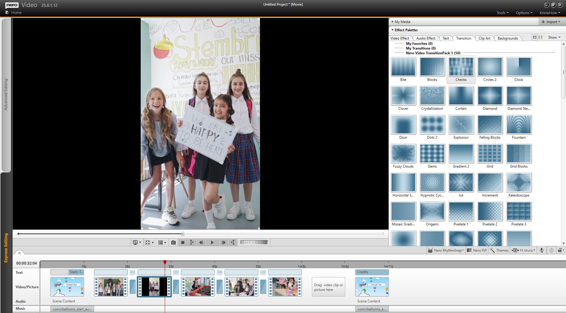Click Nero Video TransitionPack 1 (50) group
The image size is (566, 313).
[x=433, y=53]
